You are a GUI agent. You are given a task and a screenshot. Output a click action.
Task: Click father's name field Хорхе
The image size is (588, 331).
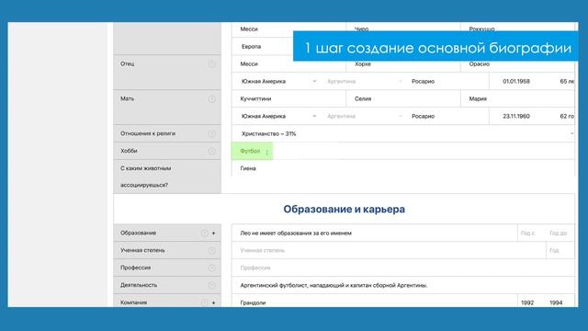click(x=403, y=64)
